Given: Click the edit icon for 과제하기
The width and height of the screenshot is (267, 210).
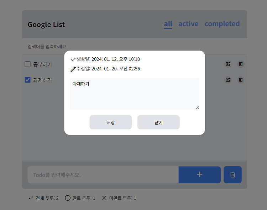Looking at the screenshot, I should pos(228,80).
